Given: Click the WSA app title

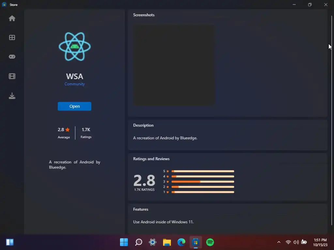Looking at the screenshot, I should click(75, 76).
